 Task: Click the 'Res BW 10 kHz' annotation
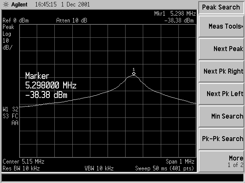[21, 169]
